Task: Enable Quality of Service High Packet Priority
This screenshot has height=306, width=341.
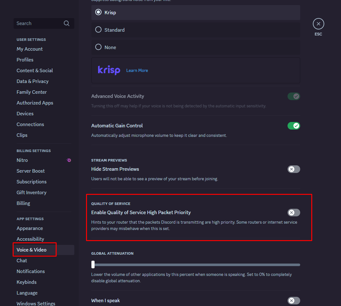Action: tap(294, 213)
